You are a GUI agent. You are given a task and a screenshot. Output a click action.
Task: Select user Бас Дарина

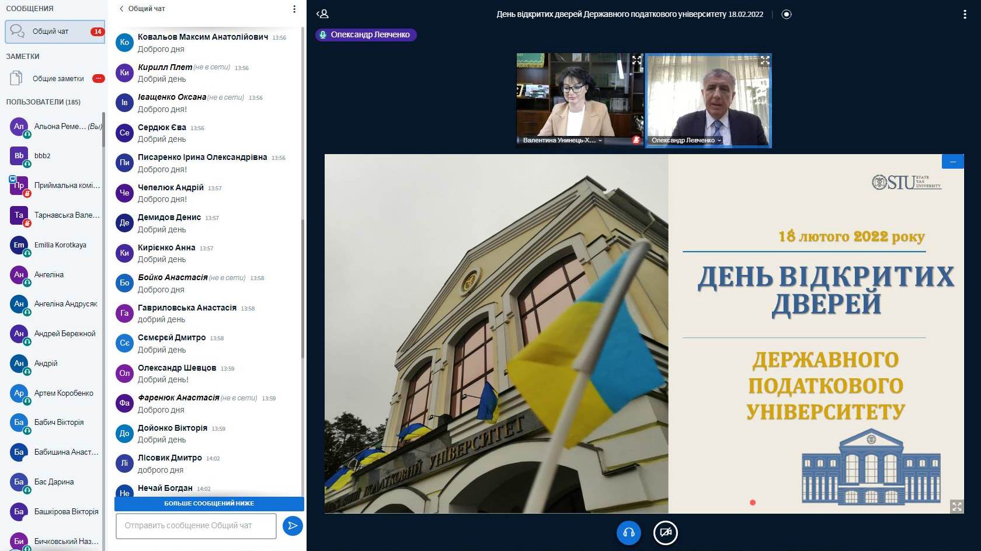tap(55, 482)
